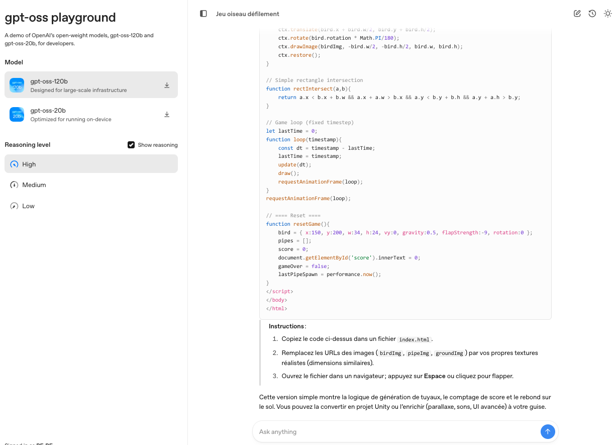Click the gpt-oss-120b model logo
Viewport: 615px width, 445px height.
point(17,85)
